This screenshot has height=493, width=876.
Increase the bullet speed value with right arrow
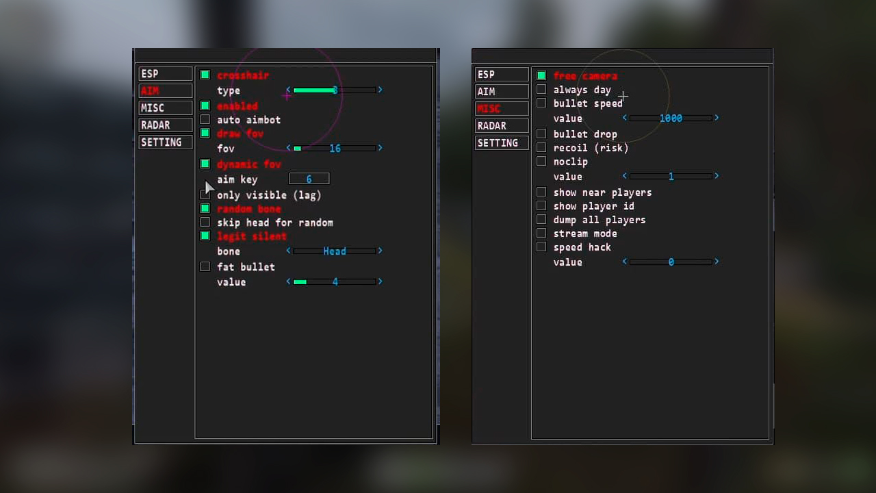(717, 118)
